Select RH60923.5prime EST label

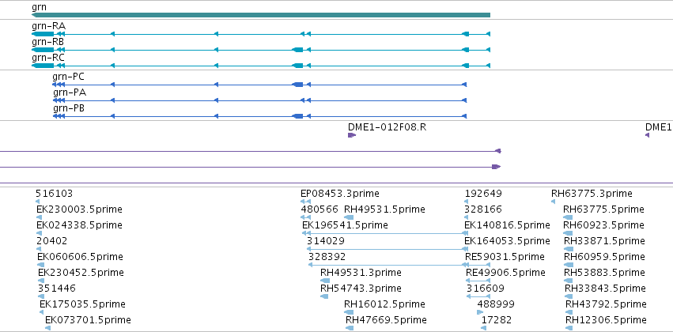tap(603, 225)
